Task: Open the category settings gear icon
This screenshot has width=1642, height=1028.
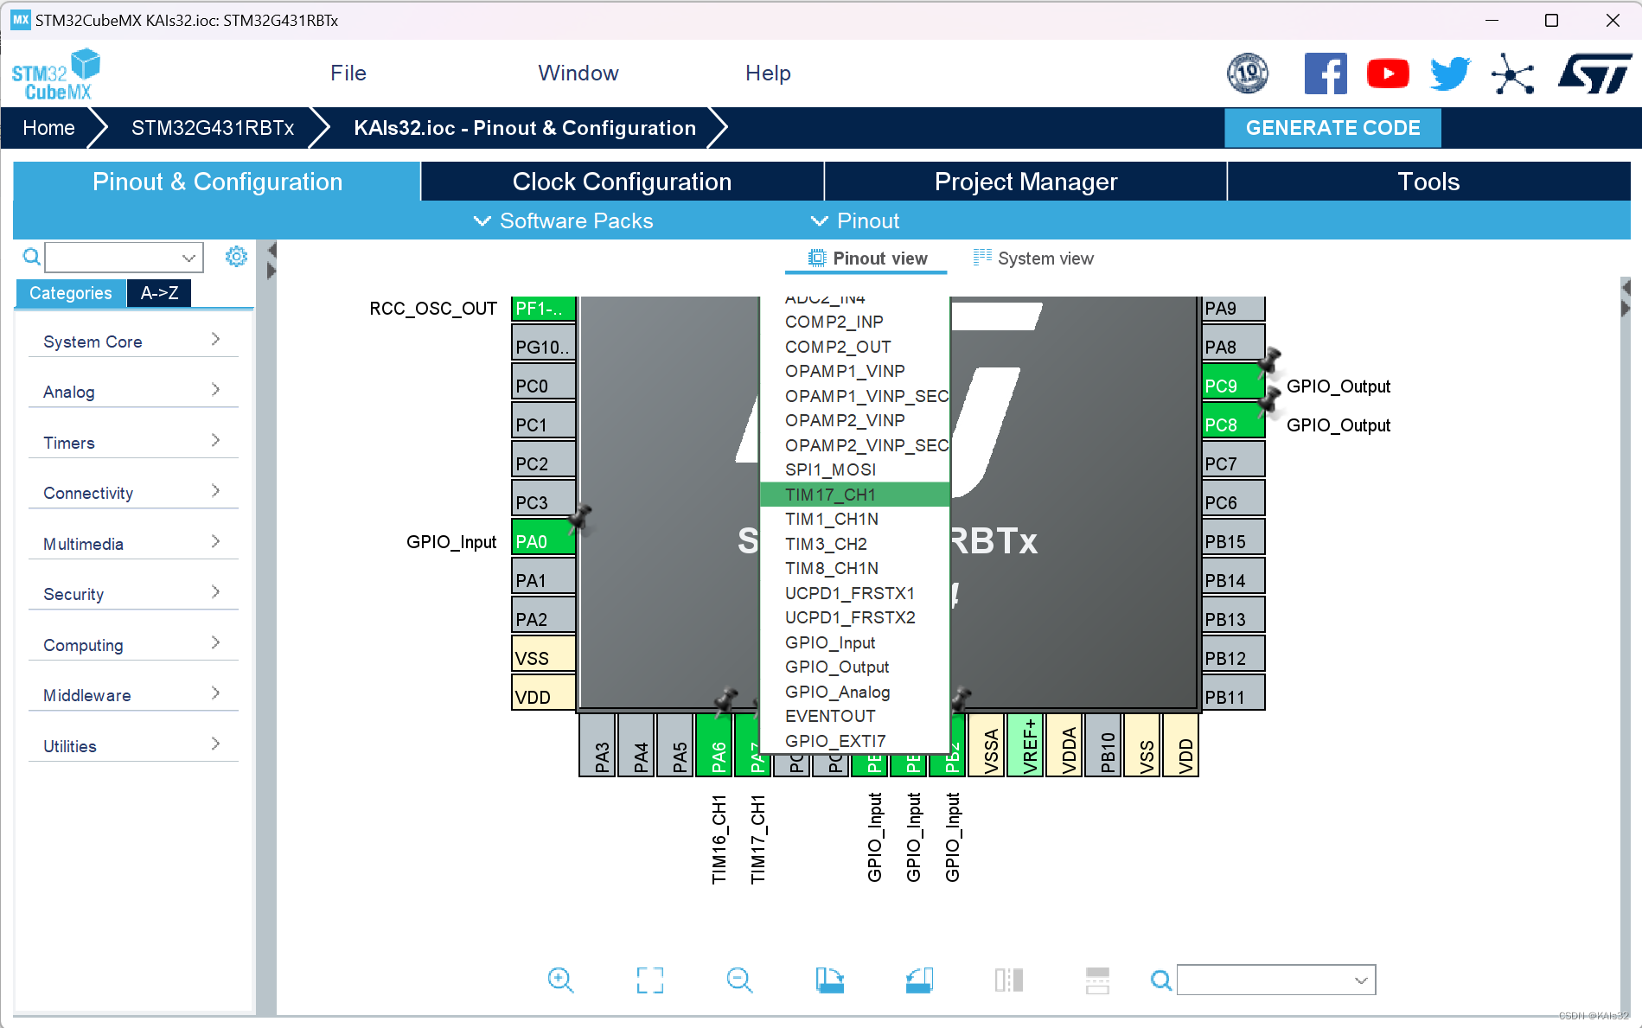Action: coord(236,256)
